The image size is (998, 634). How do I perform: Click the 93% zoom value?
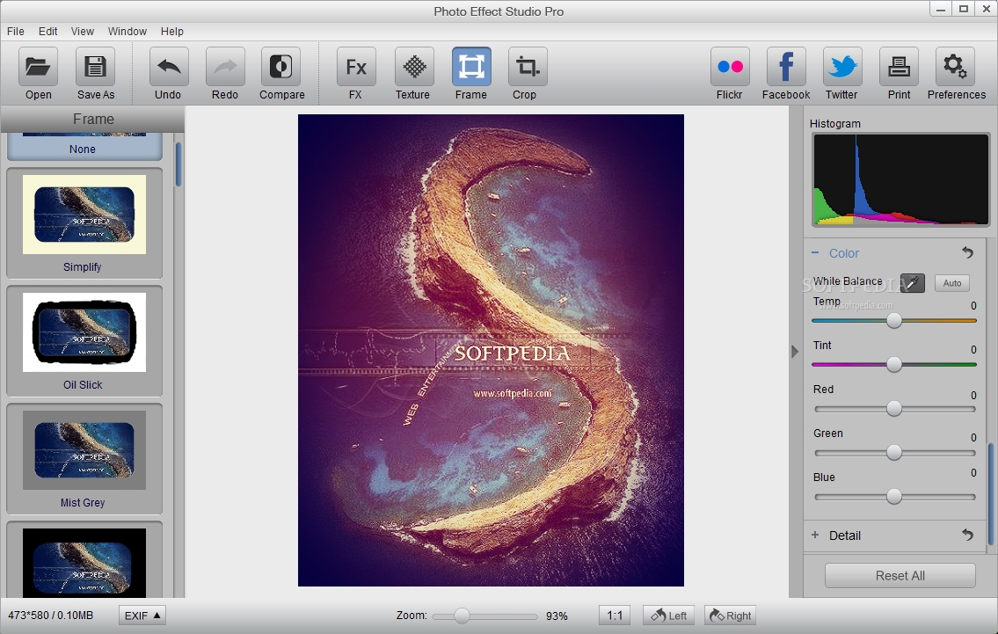tap(557, 616)
